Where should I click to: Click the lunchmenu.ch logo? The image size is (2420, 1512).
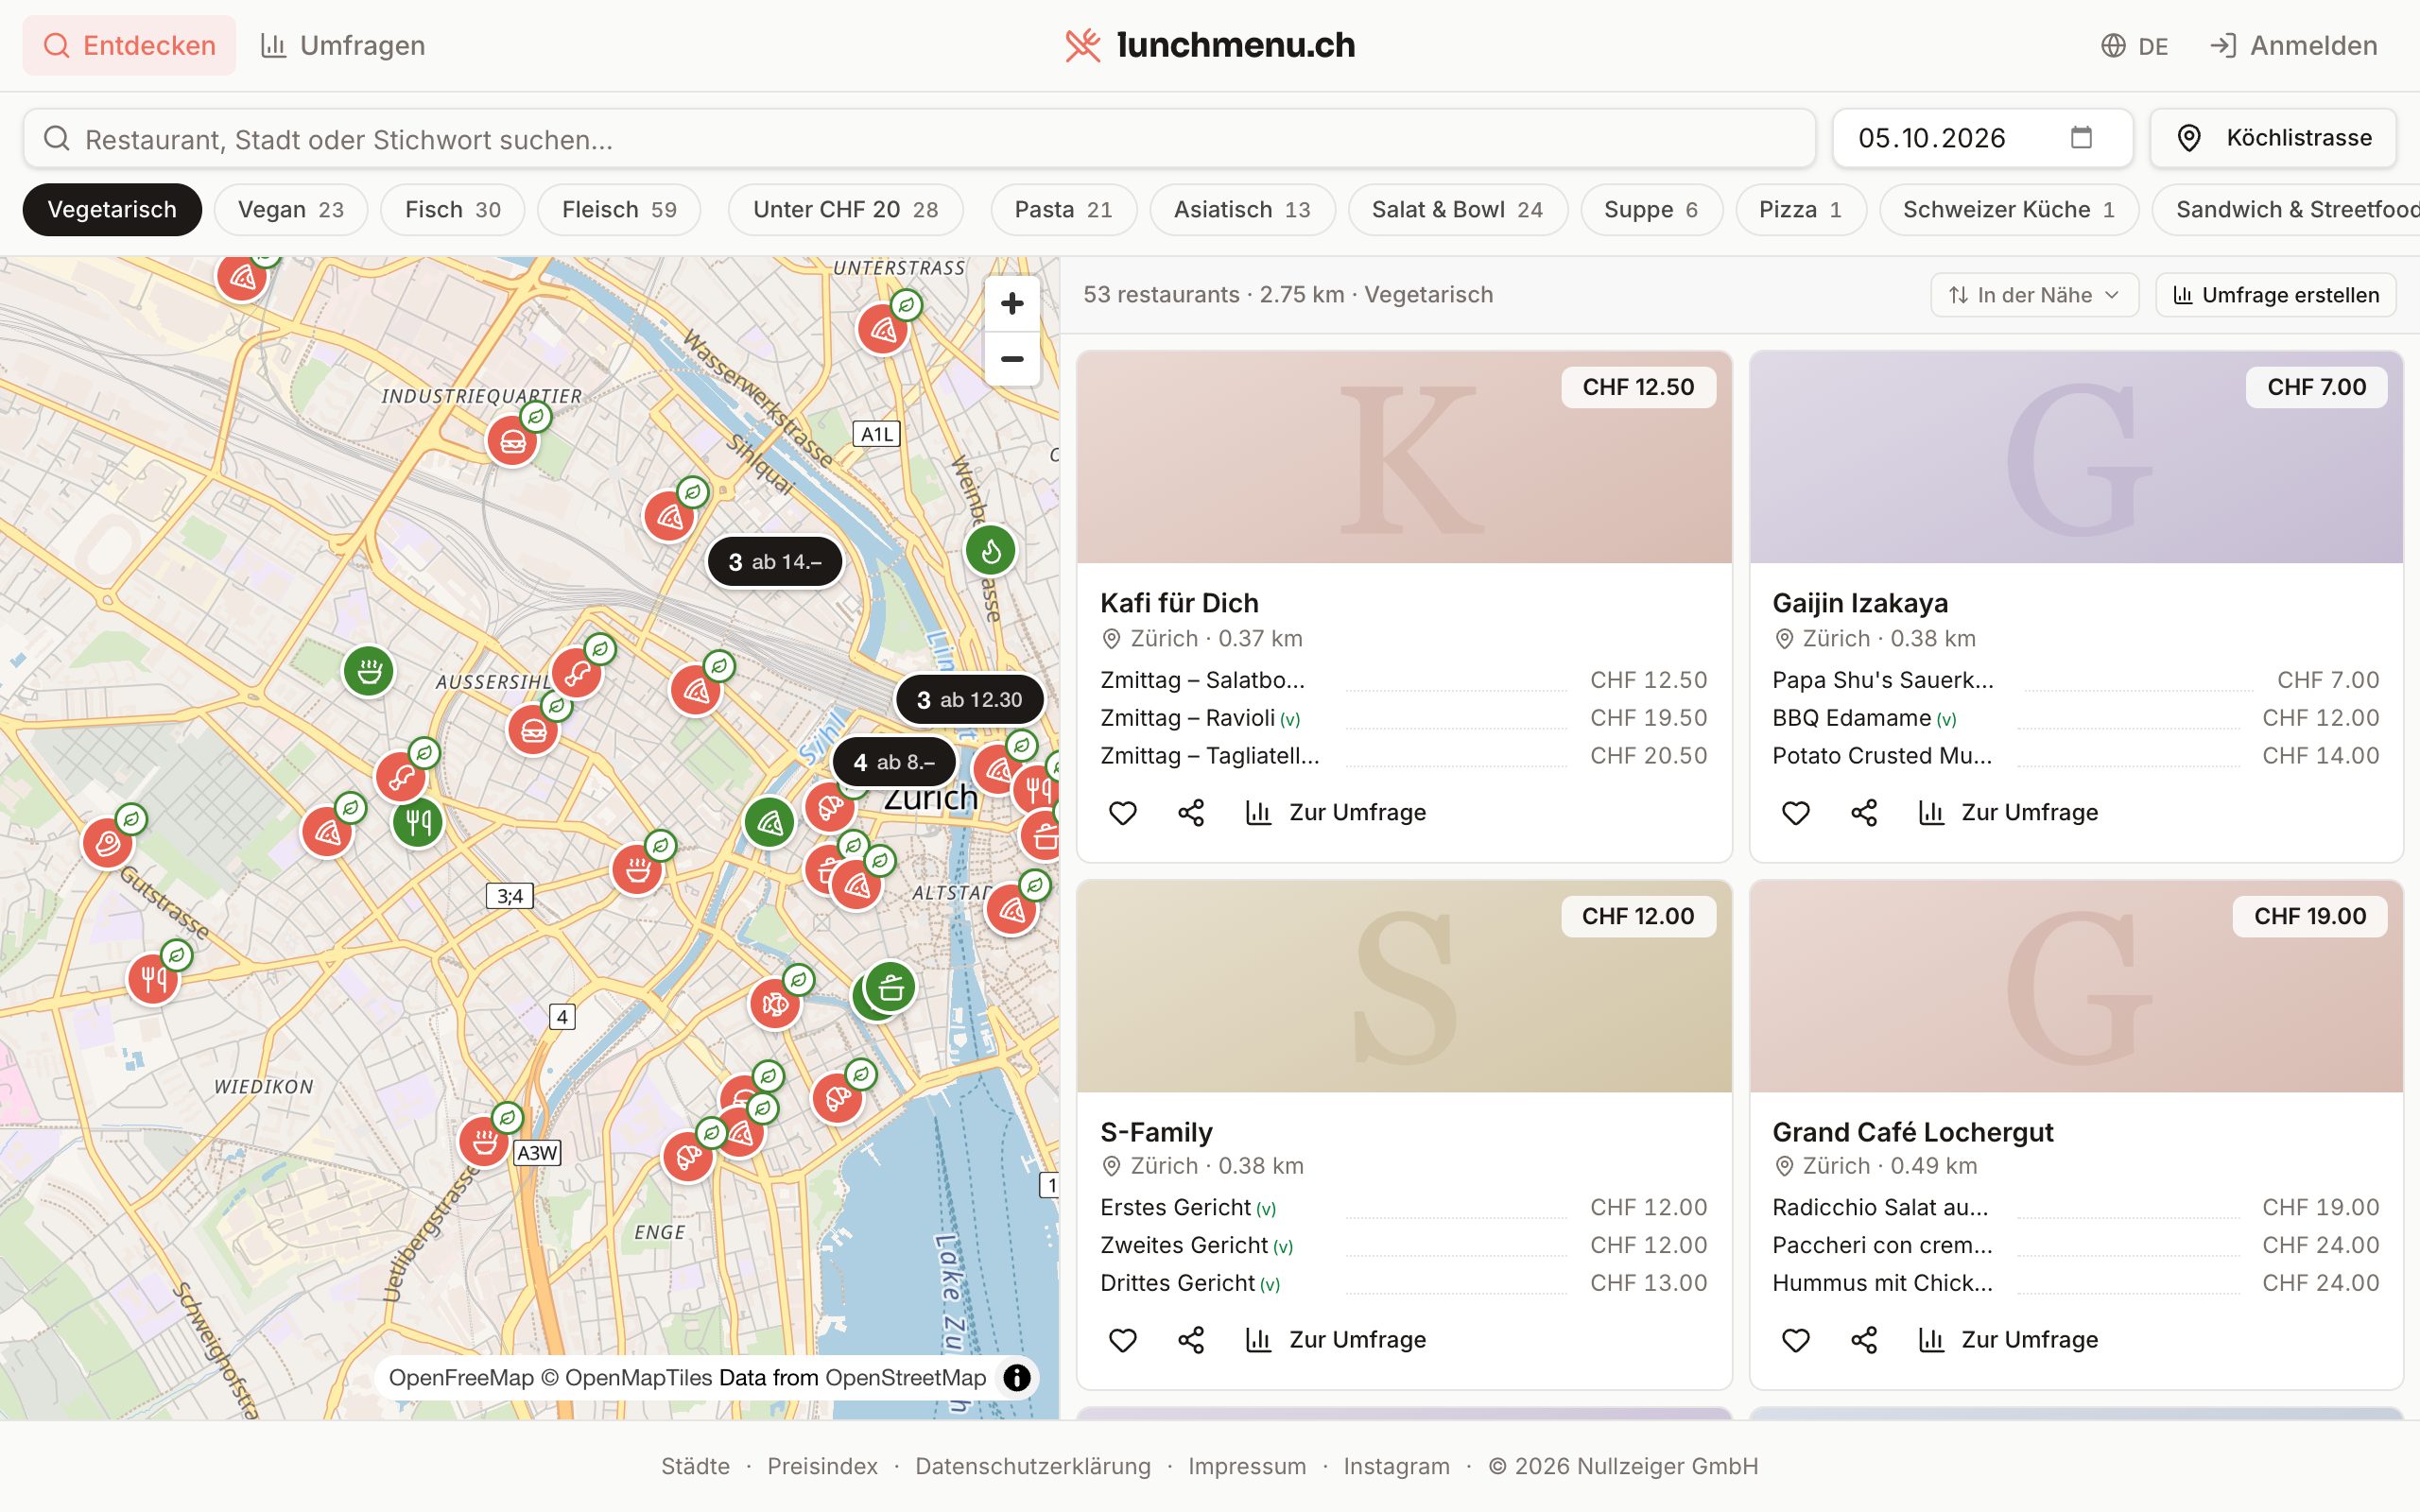point(1210,46)
